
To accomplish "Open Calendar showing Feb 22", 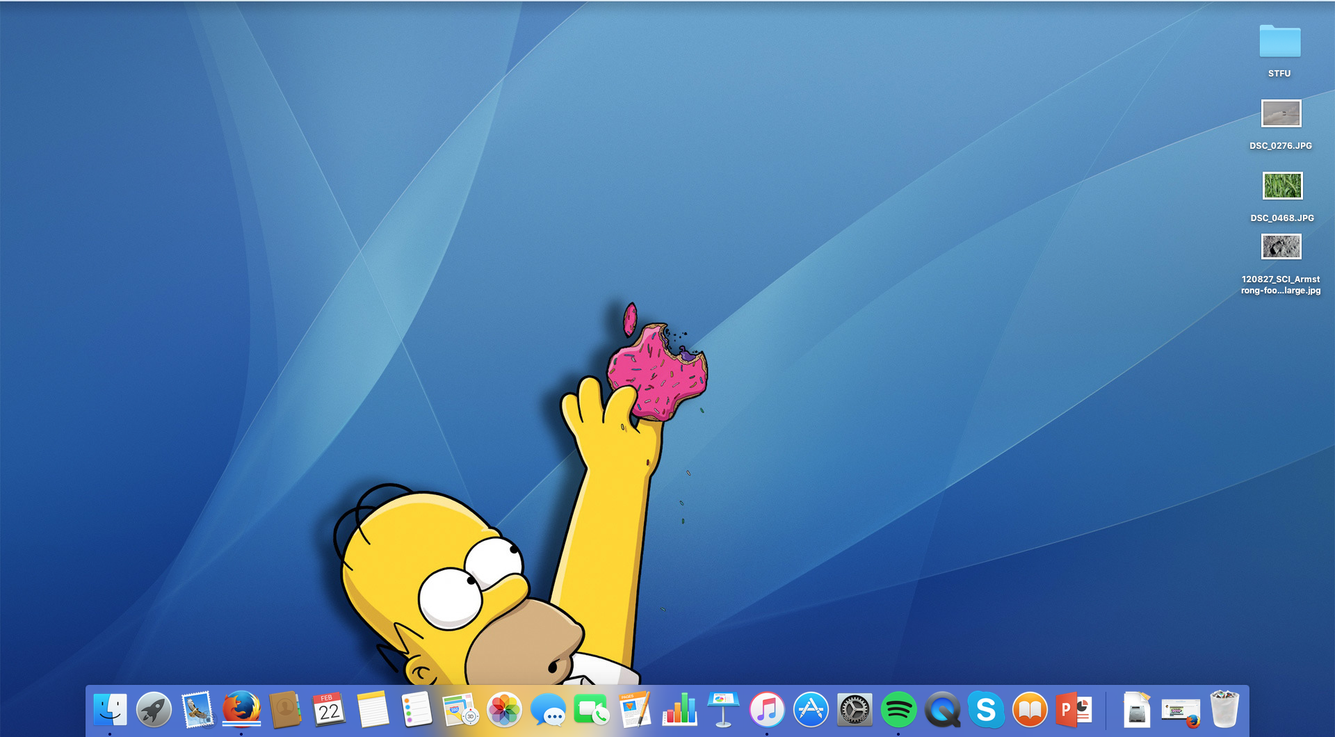I will [329, 710].
